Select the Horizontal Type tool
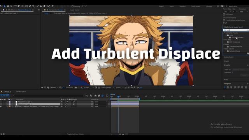Screen dimensions: 249x140 pos(33,6)
